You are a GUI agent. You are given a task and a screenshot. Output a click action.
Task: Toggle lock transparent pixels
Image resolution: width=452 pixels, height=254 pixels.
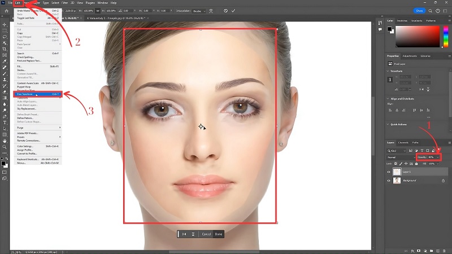click(x=396, y=164)
